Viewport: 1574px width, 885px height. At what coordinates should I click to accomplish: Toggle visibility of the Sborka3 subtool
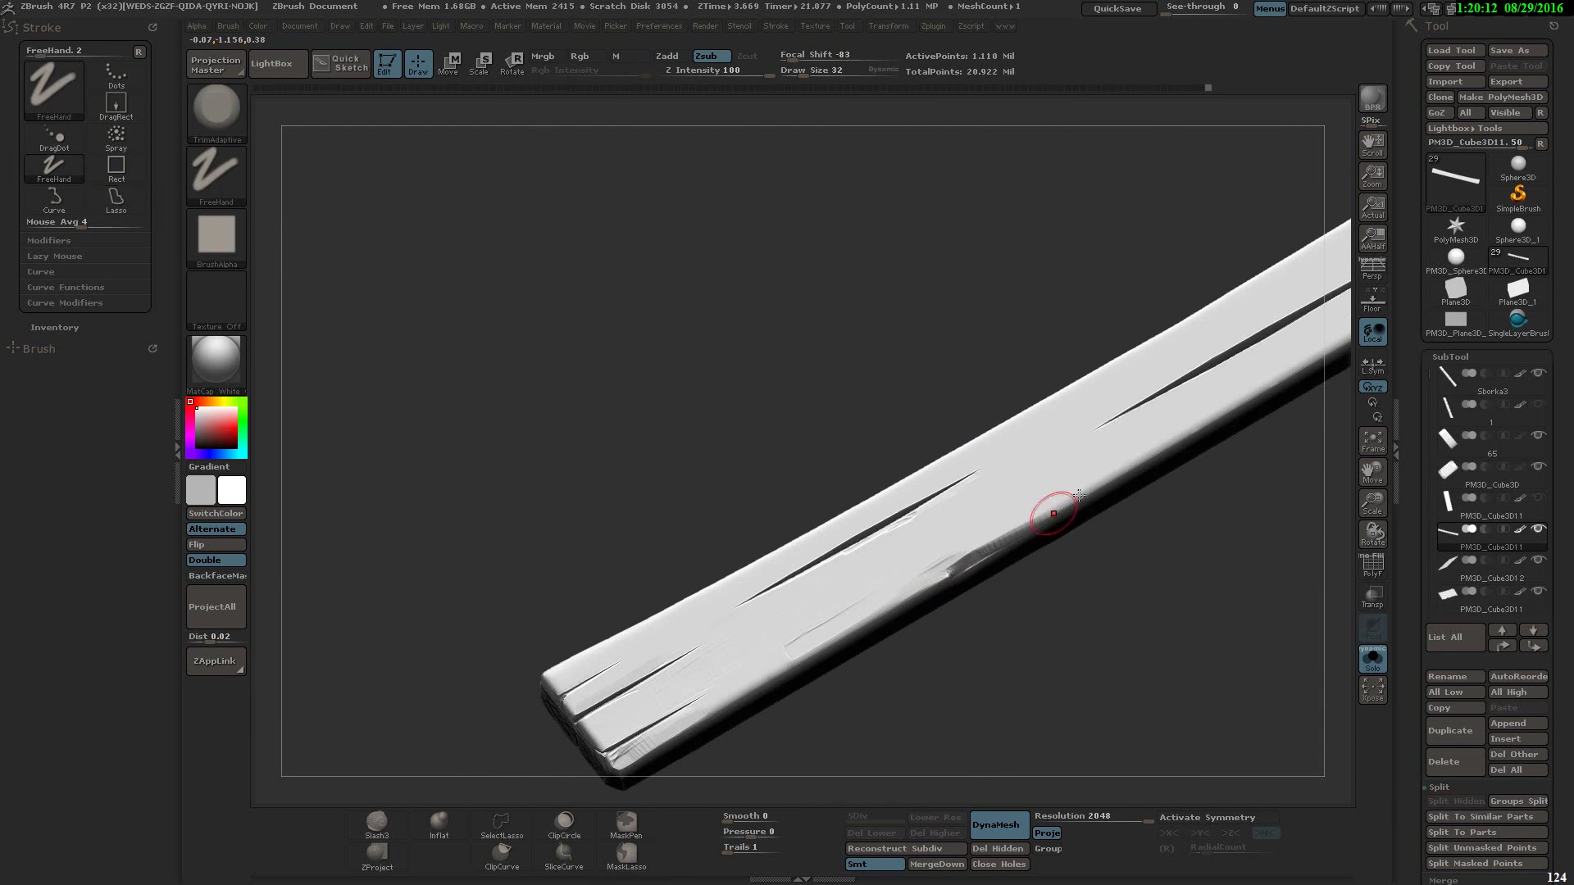coord(1538,373)
